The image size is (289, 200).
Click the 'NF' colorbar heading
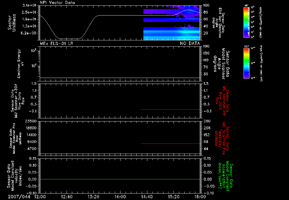(x=246, y=6)
